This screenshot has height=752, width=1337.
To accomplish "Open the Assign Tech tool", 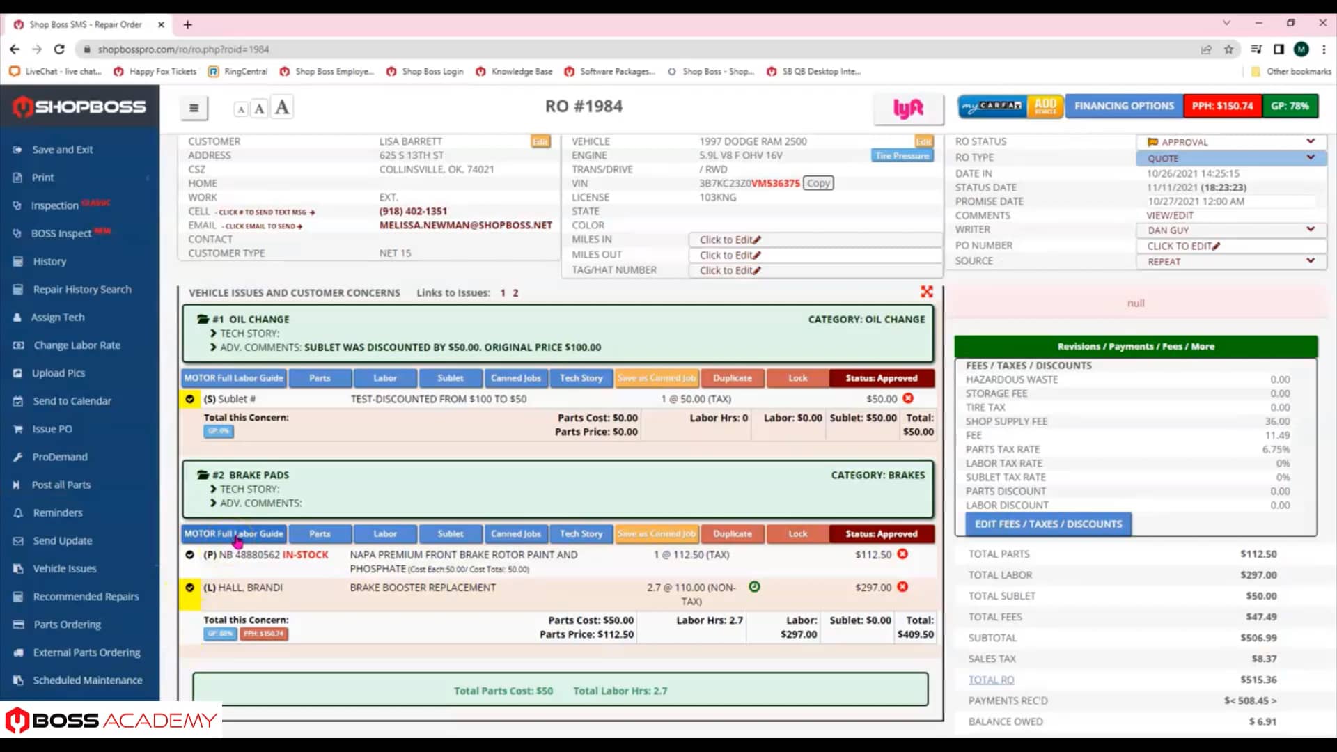I will (x=58, y=317).
